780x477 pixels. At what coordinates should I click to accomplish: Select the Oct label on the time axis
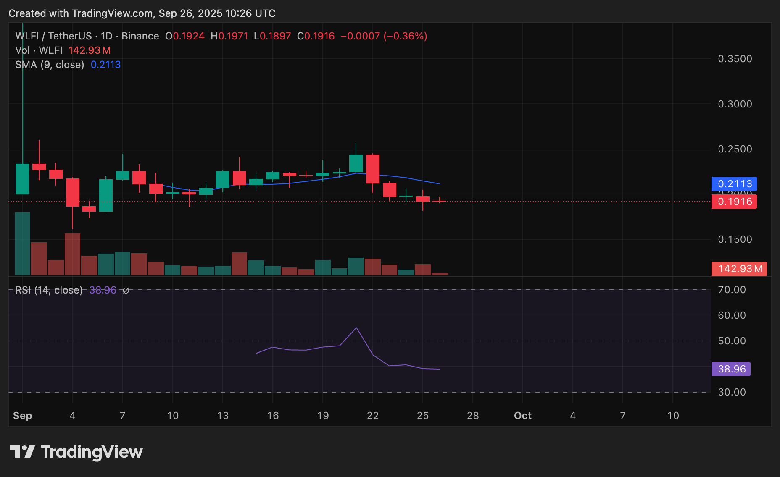coord(522,416)
